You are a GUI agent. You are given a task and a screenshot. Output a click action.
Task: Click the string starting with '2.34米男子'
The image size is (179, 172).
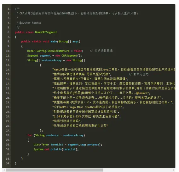[86, 116]
